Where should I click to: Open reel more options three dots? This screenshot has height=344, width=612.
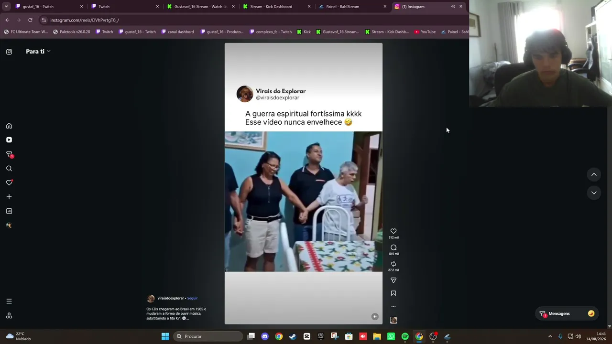(x=393, y=307)
